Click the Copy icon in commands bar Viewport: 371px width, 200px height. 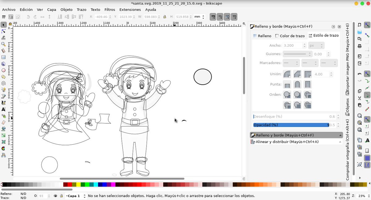pos(360,91)
